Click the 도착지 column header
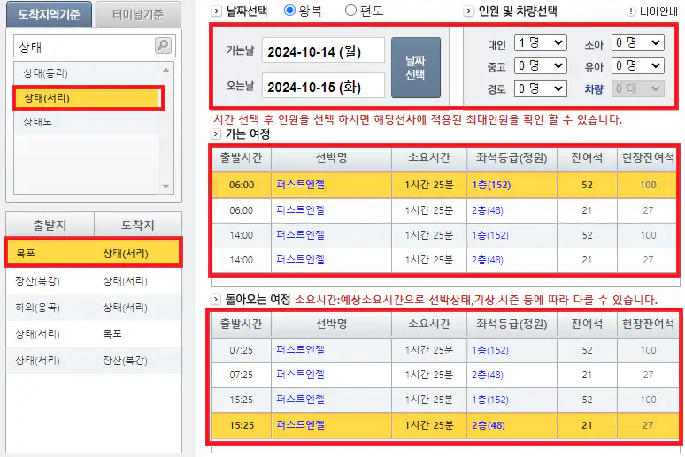Screen dimensions: 685x457 [x=138, y=225]
